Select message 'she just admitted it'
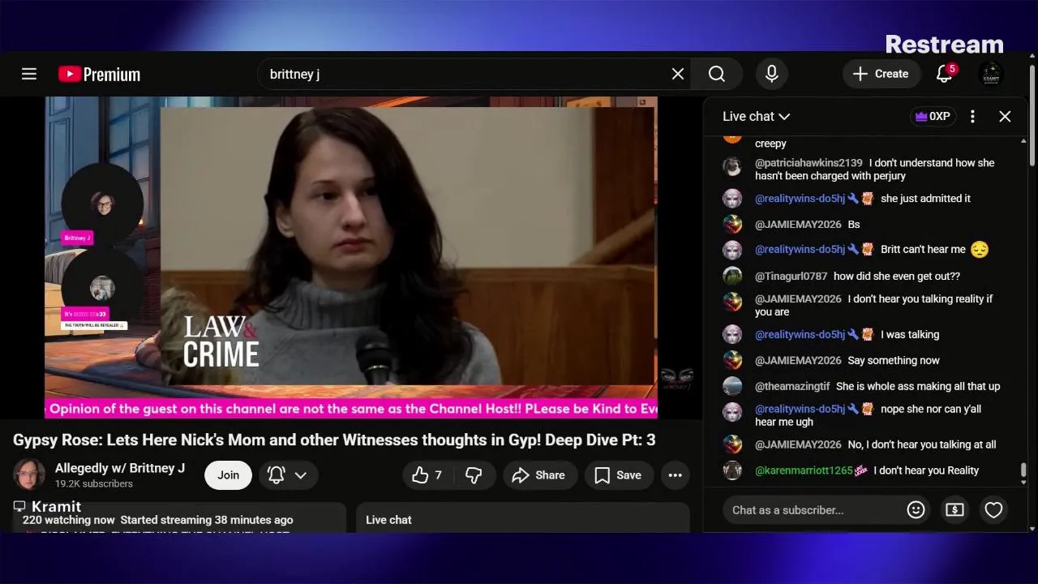Screen dimensions: 1038x584 tap(925, 199)
